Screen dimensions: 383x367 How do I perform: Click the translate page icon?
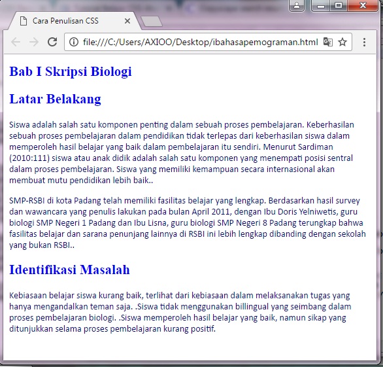[x=328, y=42]
